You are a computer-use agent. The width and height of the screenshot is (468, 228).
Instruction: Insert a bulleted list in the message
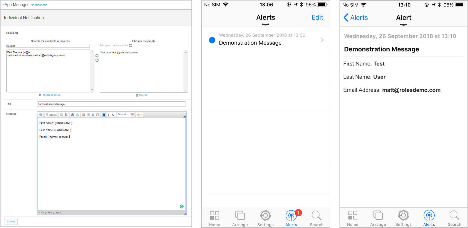pos(66,115)
